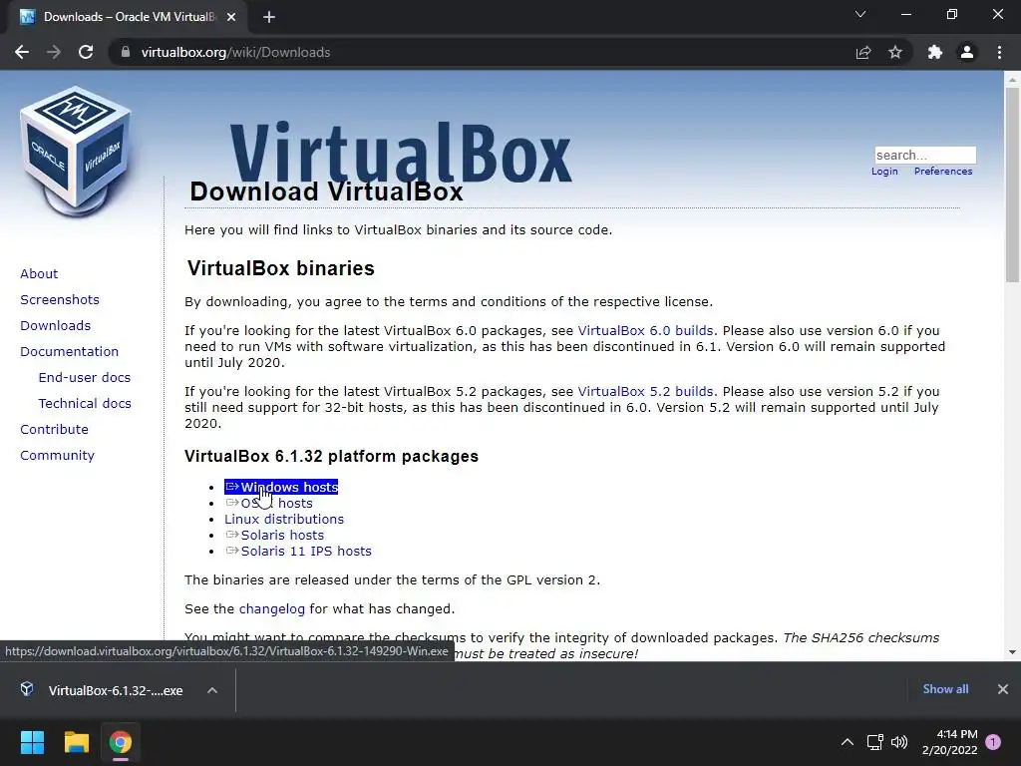
Task: Open Downloads in the sidebar
Action: (x=56, y=326)
